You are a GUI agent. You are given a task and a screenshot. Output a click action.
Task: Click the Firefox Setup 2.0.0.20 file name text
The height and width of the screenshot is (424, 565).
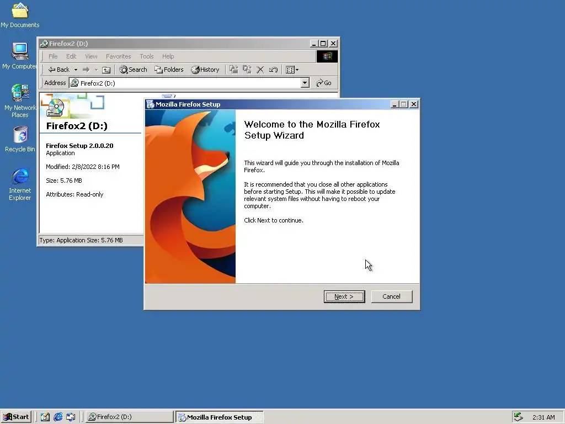tap(79, 146)
